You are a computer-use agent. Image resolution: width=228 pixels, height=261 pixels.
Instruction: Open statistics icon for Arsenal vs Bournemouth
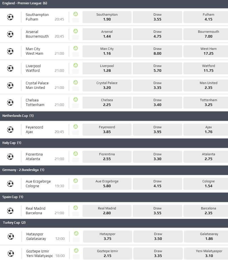tap(76, 31)
